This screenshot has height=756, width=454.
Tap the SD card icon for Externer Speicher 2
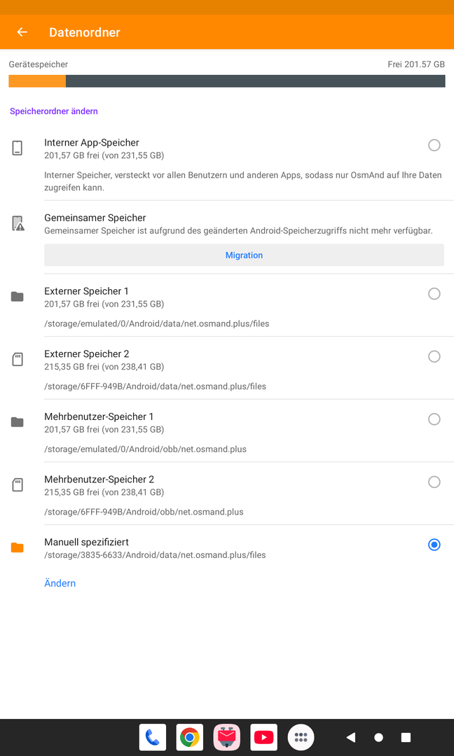tap(18, 359)
